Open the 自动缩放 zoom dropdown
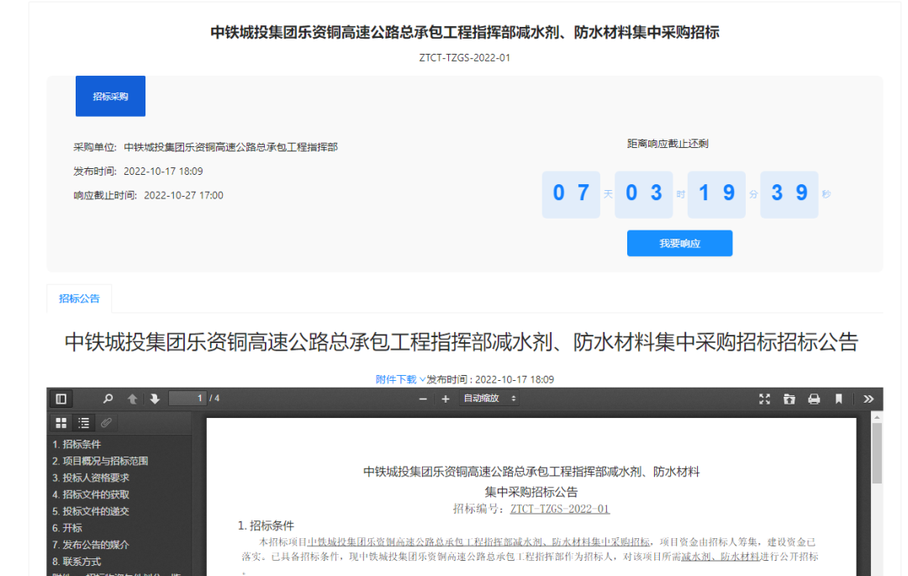Image resolution: width=908 pixels, height=576 pixels. 489,399
